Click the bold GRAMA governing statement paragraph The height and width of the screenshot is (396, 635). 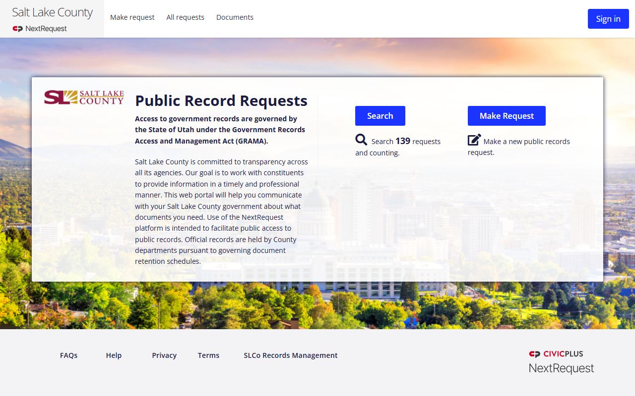pos(220,130)
